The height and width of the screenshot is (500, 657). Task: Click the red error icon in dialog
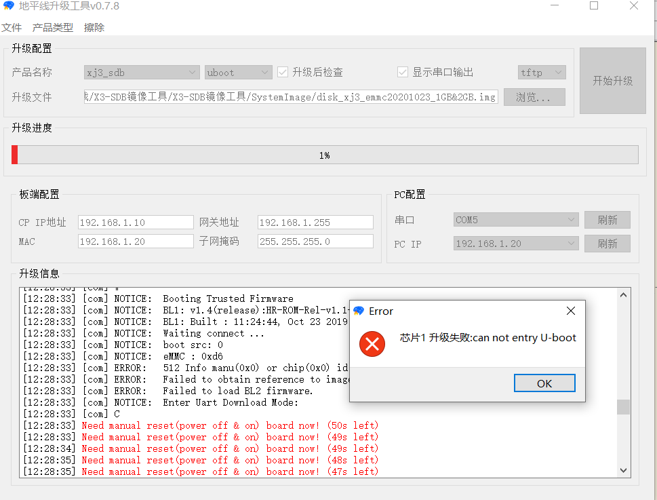[x=372, y=344]
